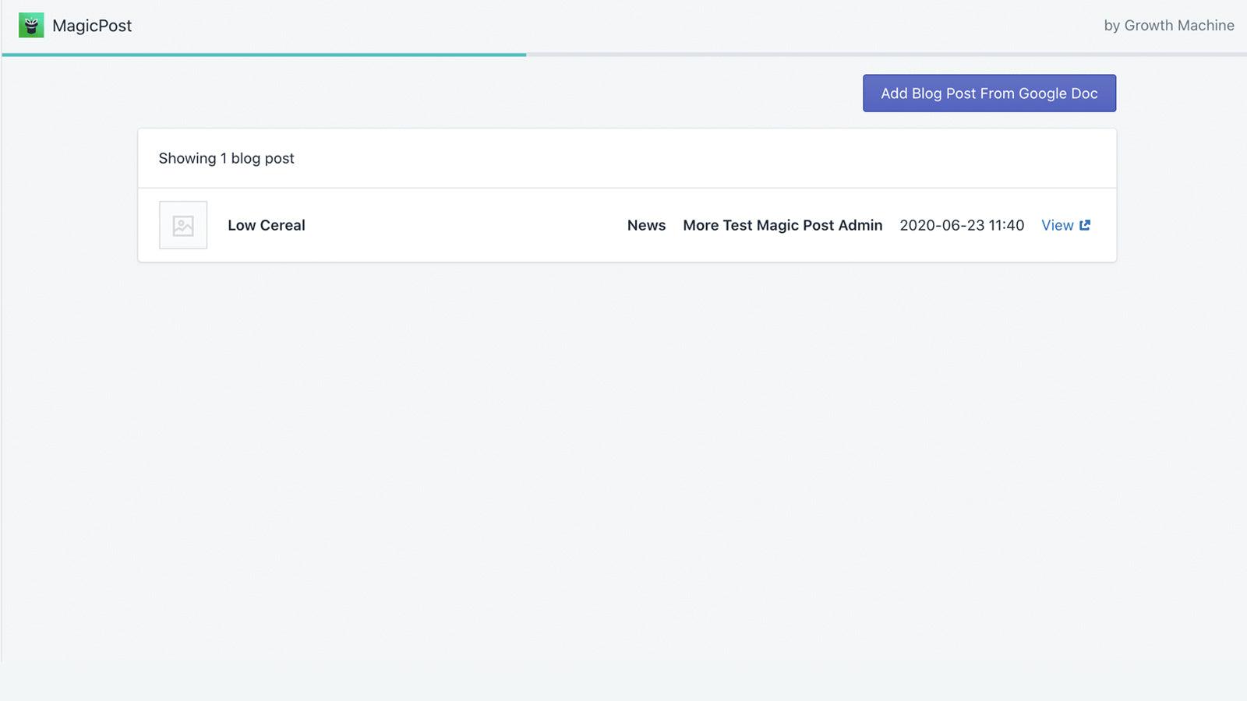The height and width of the screenshot is (701, 1247).
Task: Click the MagicPost magic hat logo icon
Action: 30,25
